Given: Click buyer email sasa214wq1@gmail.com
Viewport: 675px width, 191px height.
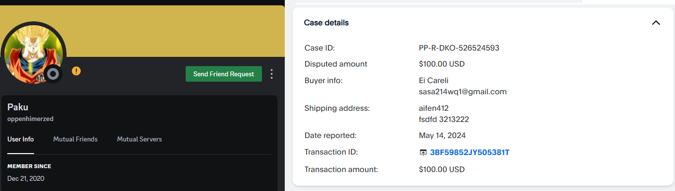Looking at the screenshot, I should 463,91.
